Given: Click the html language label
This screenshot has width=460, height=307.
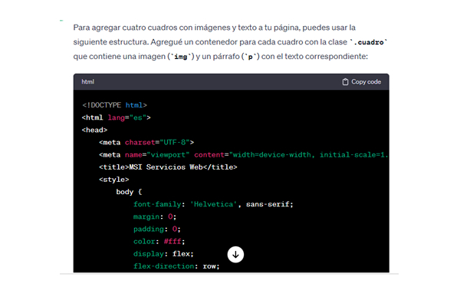Looking at the screenshot, I should pos(87,82).
